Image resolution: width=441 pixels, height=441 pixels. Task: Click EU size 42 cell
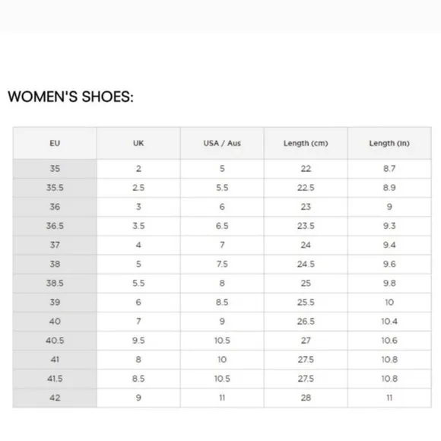click(x=55, y=398)
